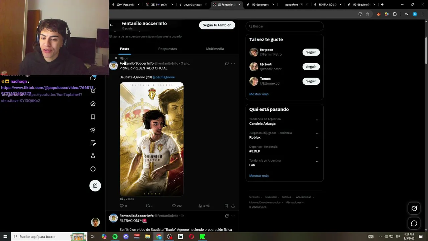This screenshot has height=241, width=428.
Task: Follow fer pece
Action: [311, 52]
